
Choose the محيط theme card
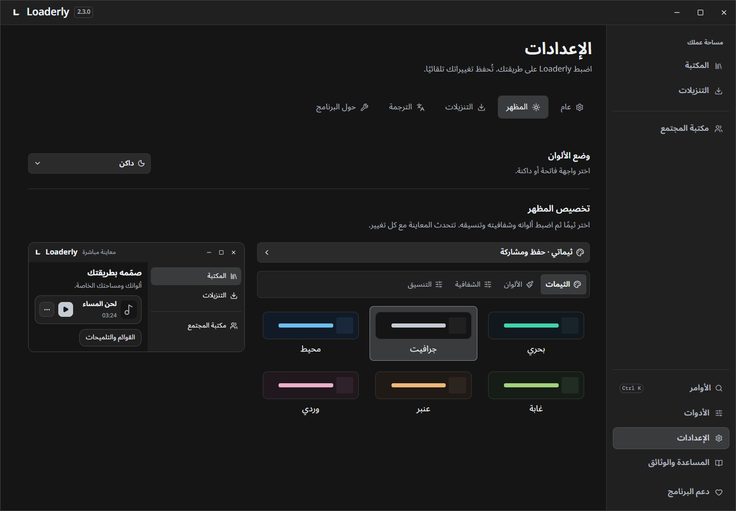click(x=311, y=334)
